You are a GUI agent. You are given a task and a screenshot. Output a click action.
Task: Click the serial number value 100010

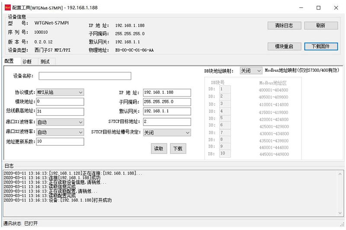pyautogui.click(x=41, y=32)
